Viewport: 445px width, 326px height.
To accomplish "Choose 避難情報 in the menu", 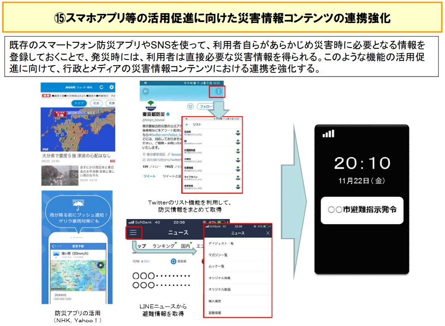I will pos(238,313).
